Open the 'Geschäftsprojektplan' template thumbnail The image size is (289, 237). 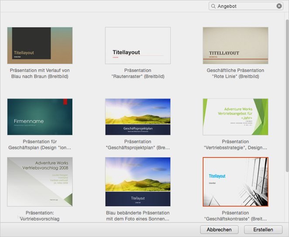pyautogui.click(x=138, y=117)
